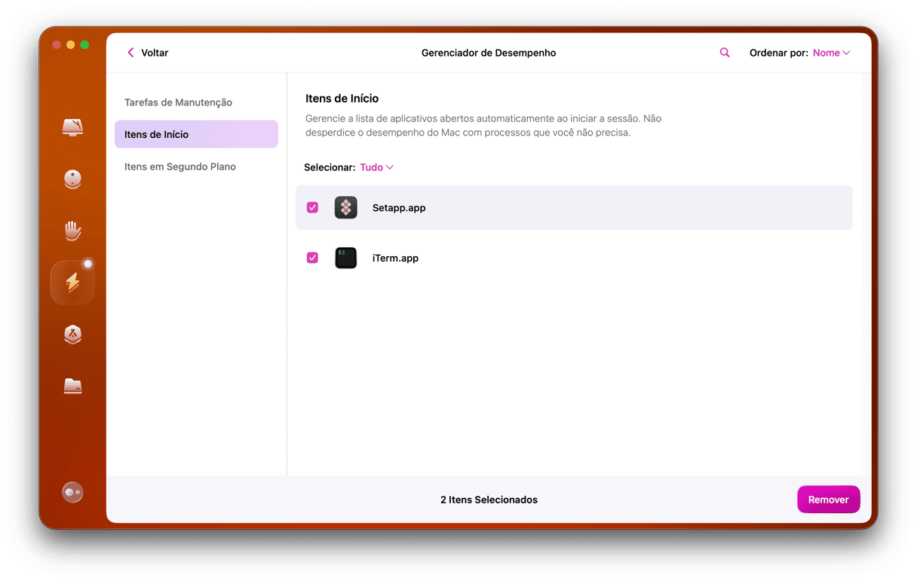Uncheck the iTerm.app checkbox
The width and height of the screenshot is (917, 581).
click(312, 258)
